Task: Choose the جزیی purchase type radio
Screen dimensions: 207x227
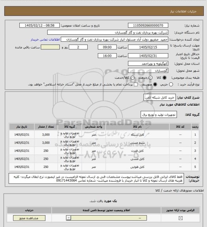Action: click(x=171, y=84)
